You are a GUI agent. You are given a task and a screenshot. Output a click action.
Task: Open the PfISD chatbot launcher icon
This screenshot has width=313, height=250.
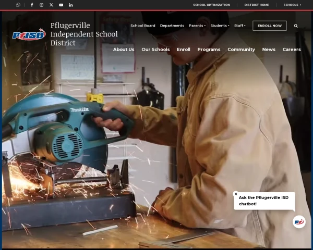point(299,222)
